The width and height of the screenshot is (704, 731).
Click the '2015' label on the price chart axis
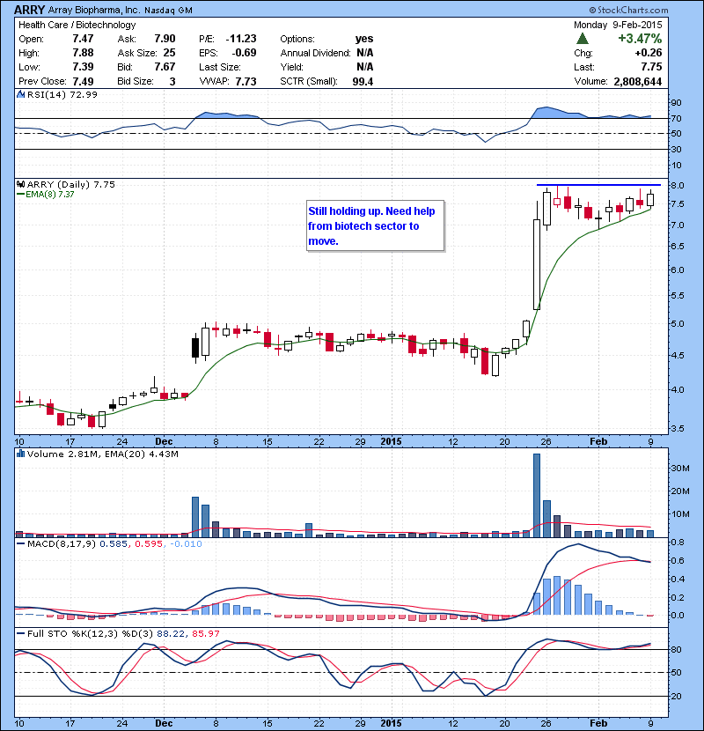[391, 441]
